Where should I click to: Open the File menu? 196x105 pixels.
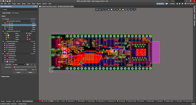point(2,4)
